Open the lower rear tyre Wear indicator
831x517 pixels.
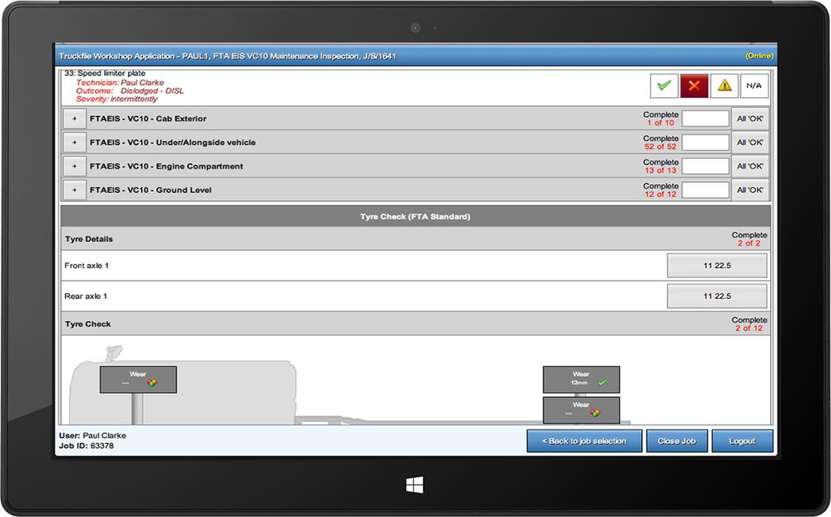[x=581, y=410]
